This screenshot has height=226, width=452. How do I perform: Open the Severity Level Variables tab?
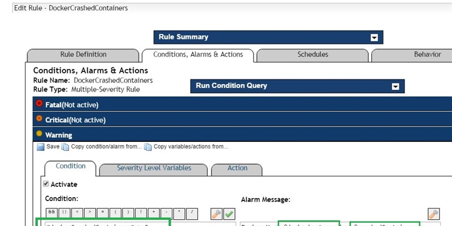154,169
